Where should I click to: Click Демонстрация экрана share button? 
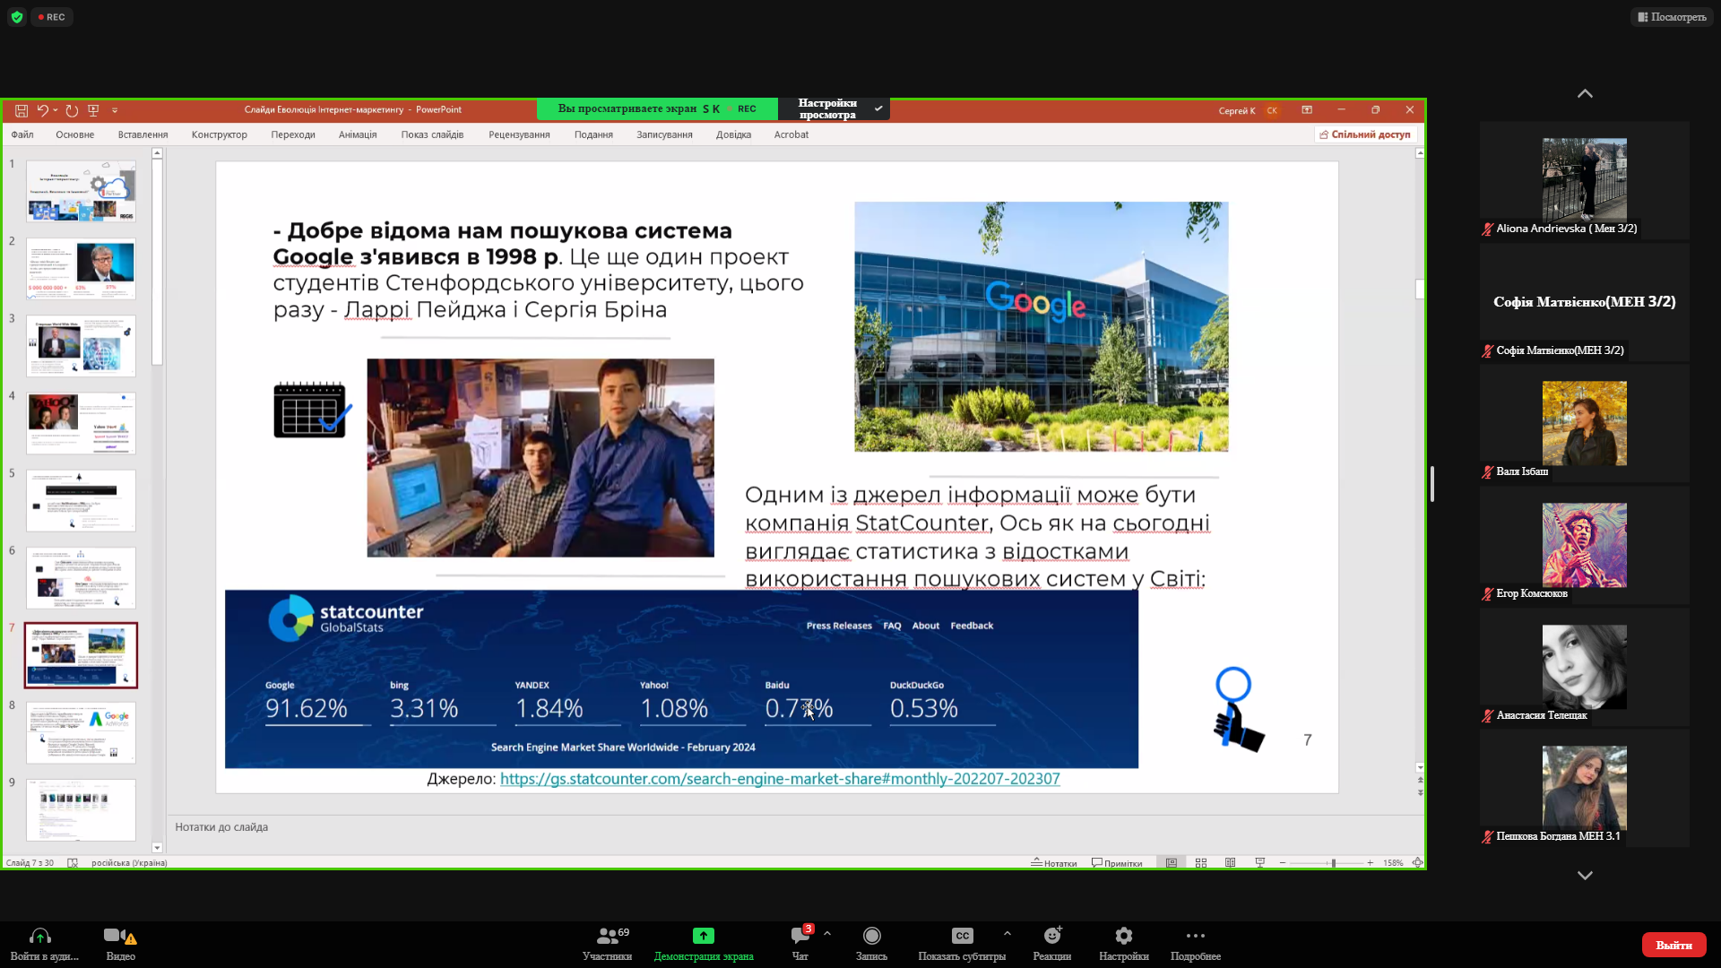[704, 944]
